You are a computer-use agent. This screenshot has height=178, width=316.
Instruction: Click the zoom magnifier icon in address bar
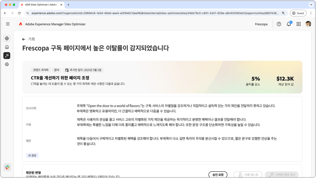coord(284,13)
